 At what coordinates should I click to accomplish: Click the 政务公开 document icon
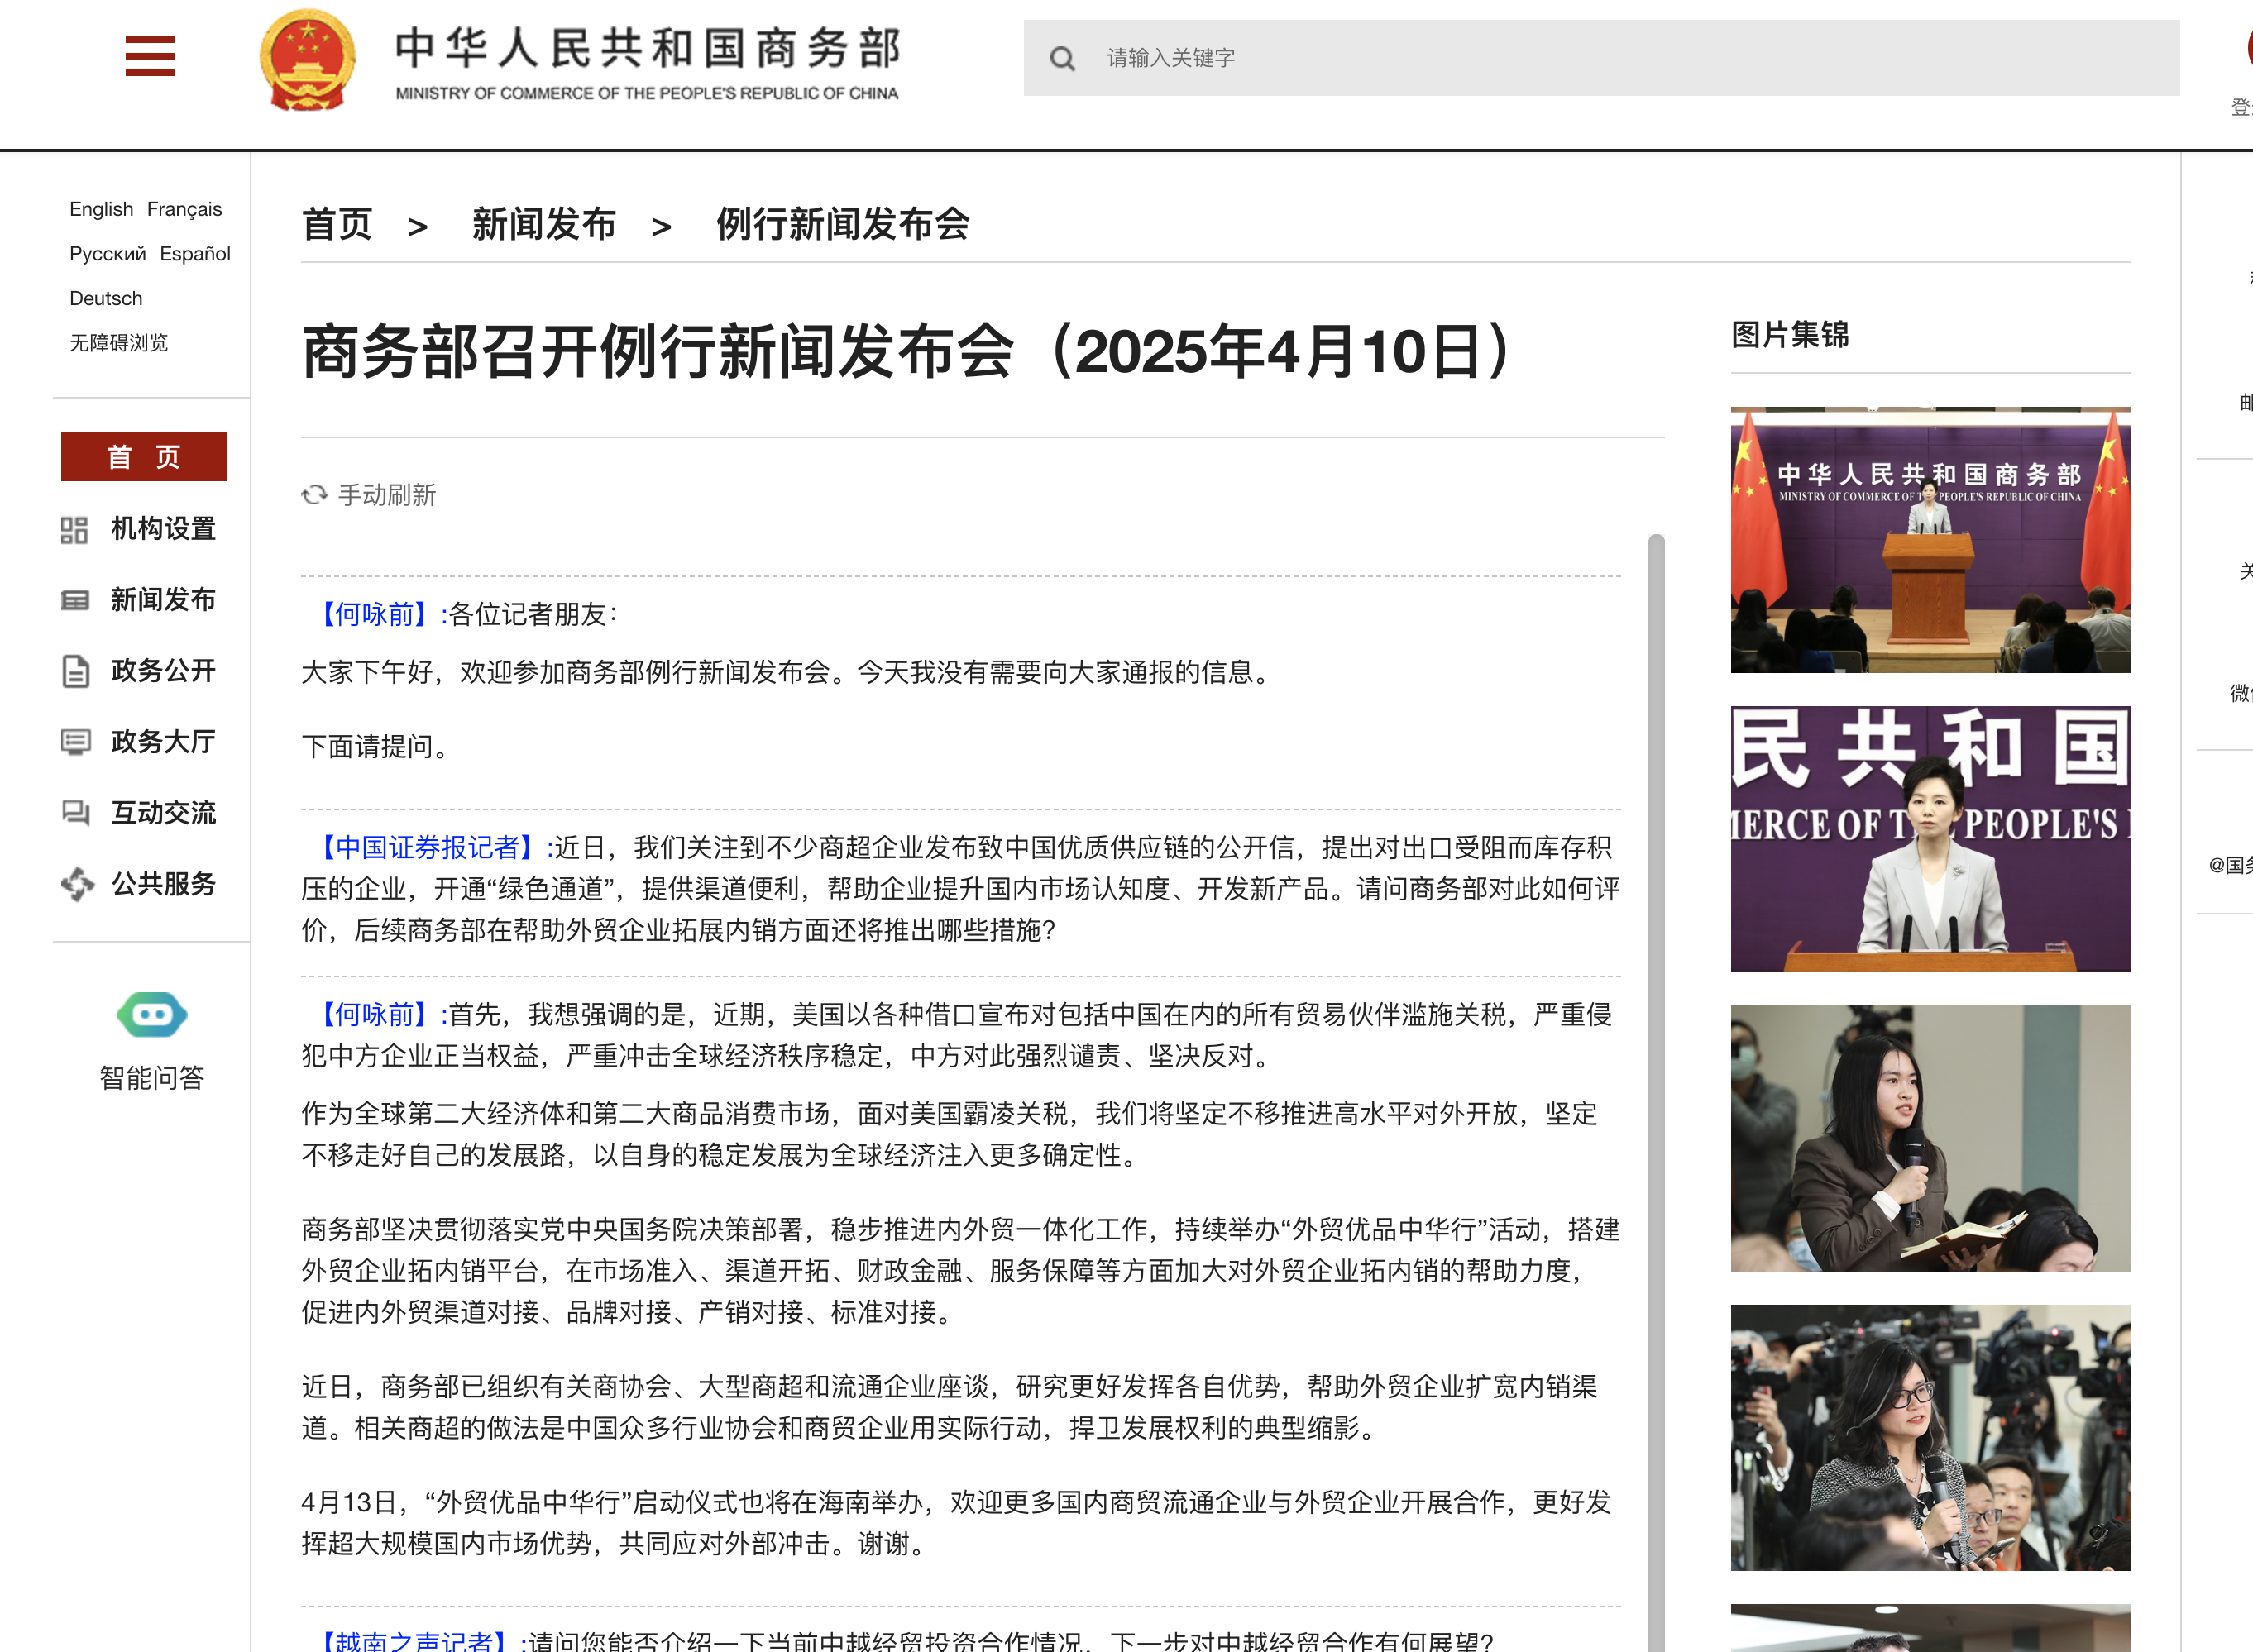pos(75,672)
